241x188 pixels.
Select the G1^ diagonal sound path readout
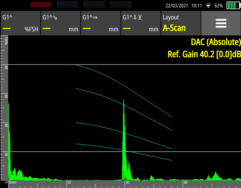point(60,23)
